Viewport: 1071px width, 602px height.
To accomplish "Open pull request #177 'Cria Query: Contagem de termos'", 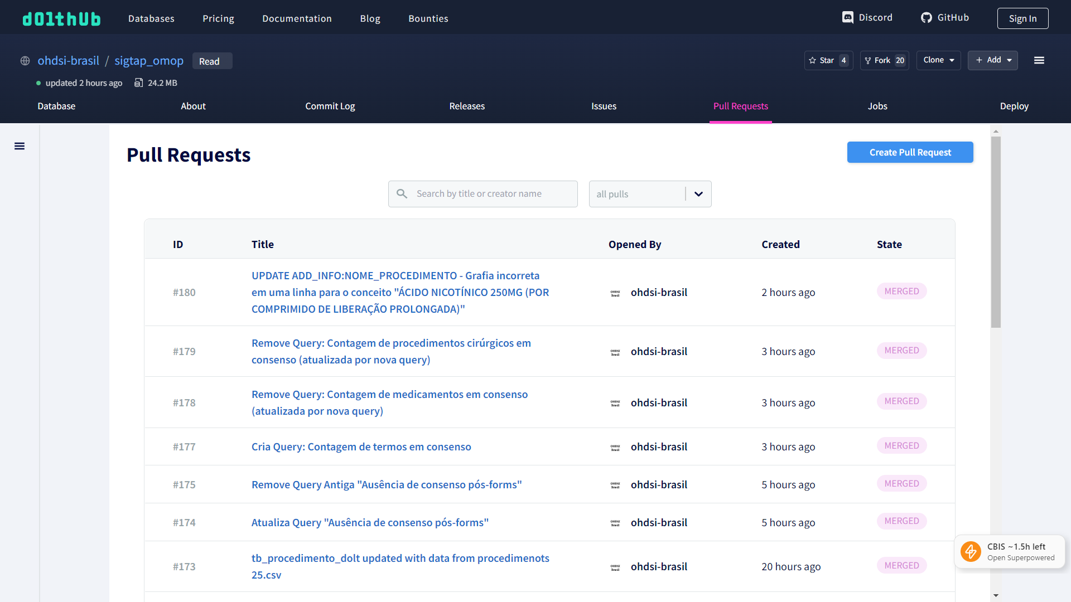I will 361,446.
